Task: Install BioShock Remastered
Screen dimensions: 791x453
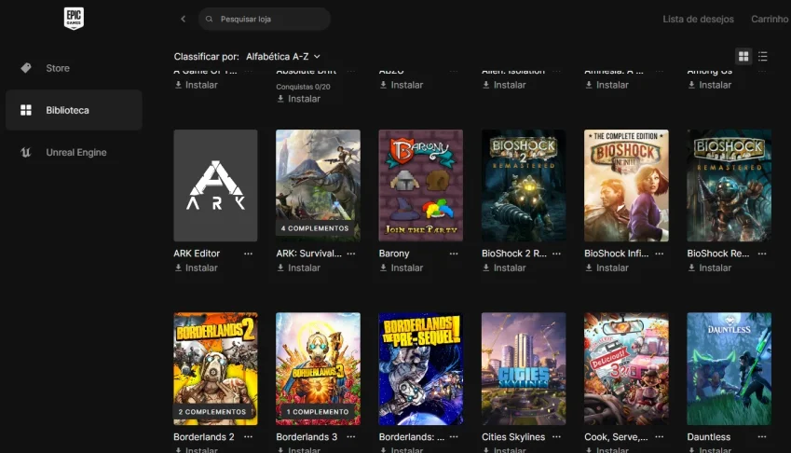Action: click(x=710, y=268)
